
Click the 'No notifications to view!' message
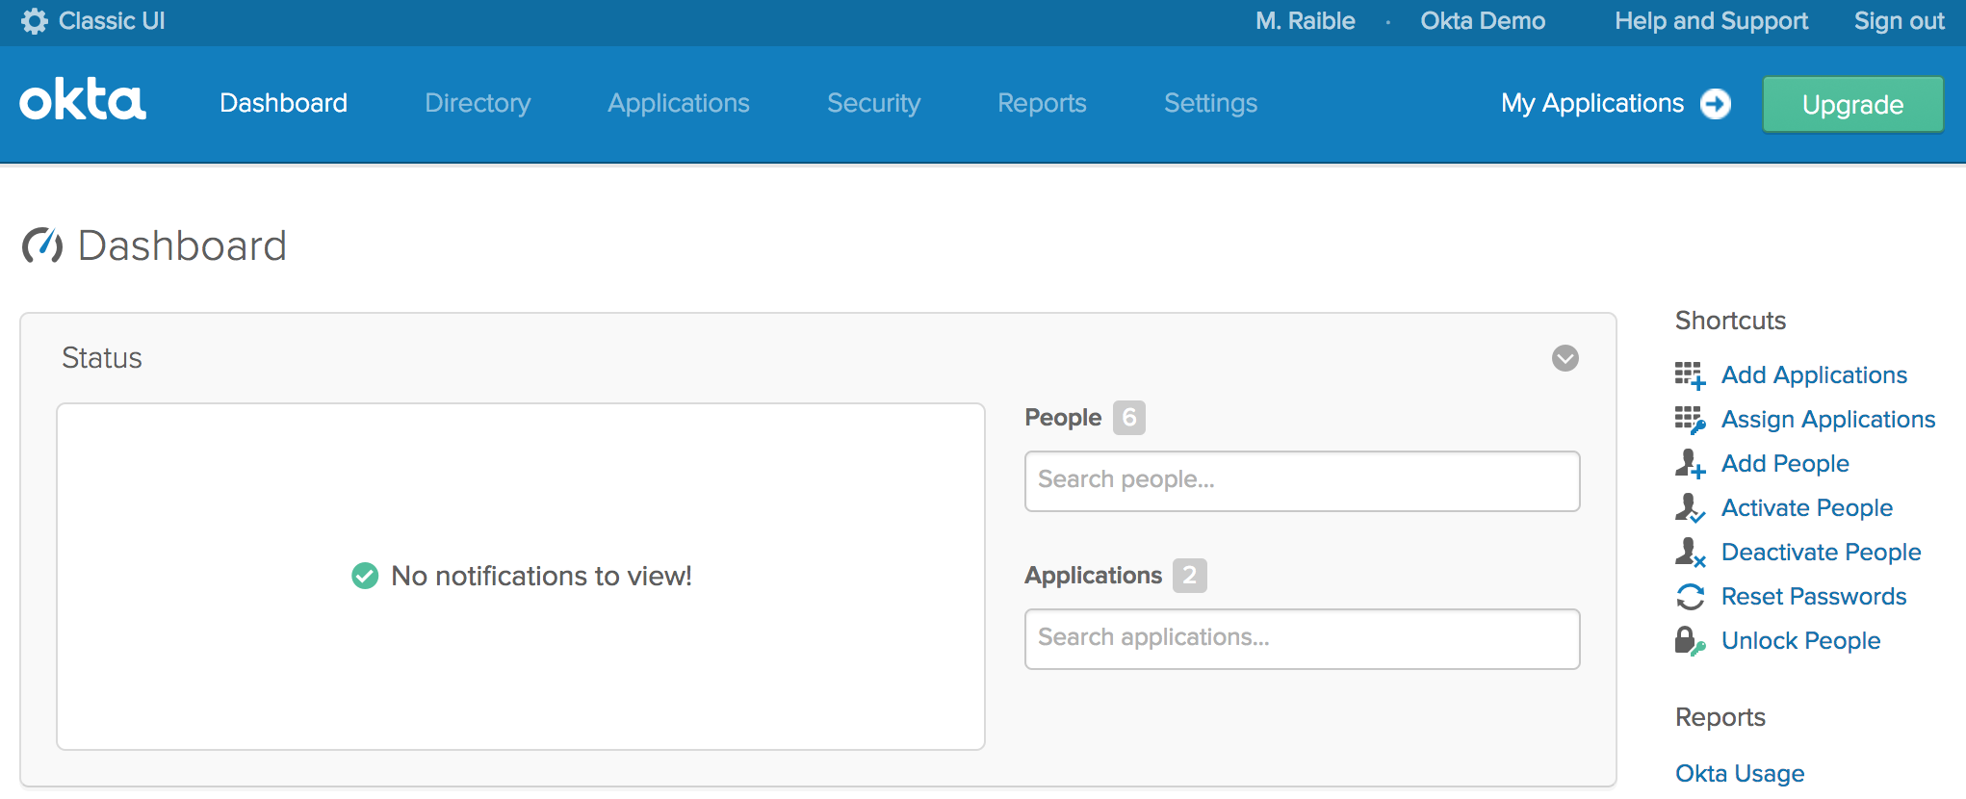(541, 576)
